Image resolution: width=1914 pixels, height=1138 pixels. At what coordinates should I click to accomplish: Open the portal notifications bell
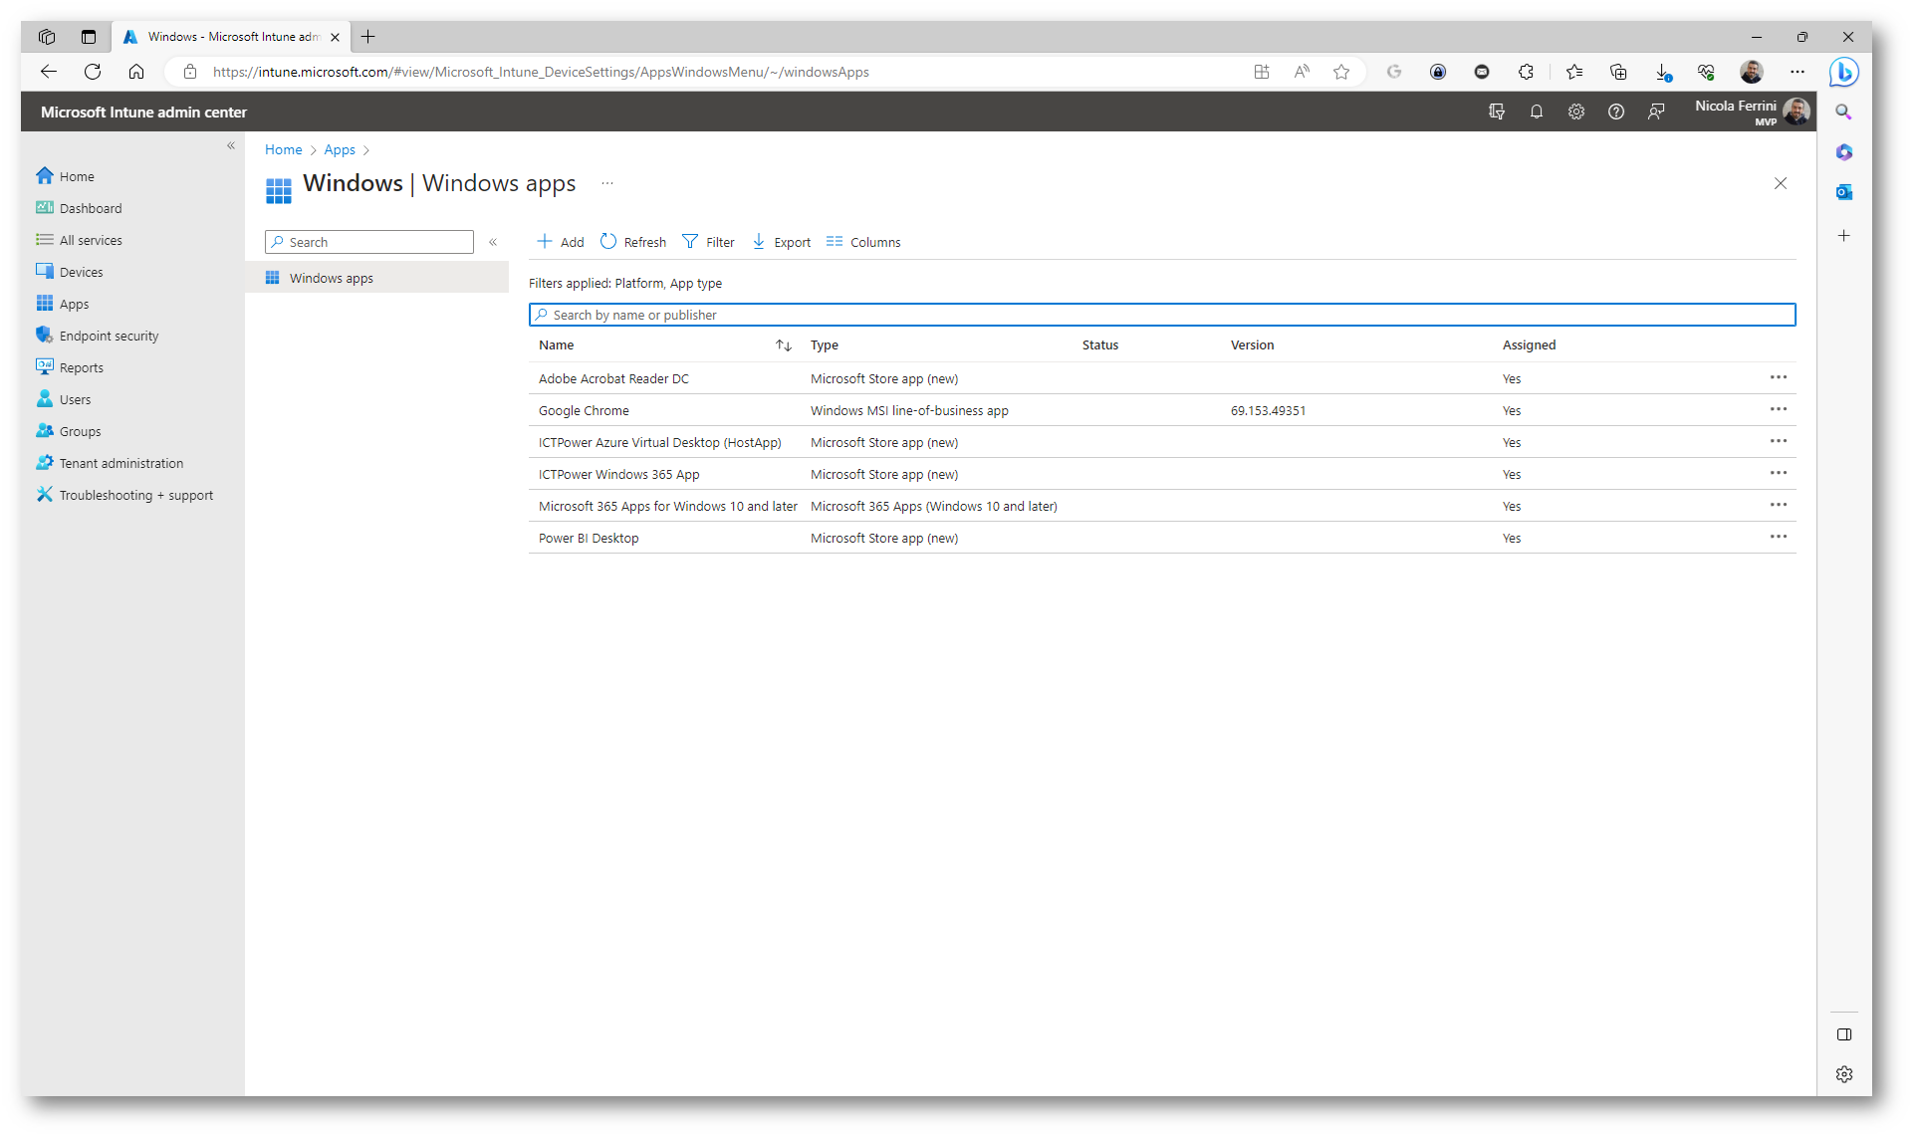point(1537,112)
